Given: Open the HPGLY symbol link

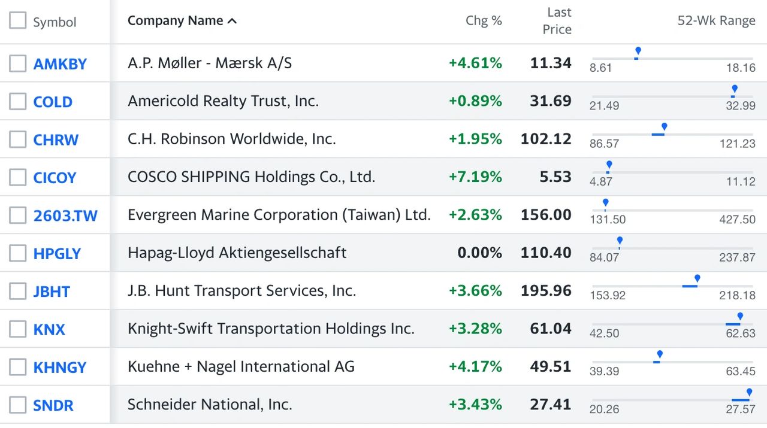Looking at the screenshot, I should (57, 253).
